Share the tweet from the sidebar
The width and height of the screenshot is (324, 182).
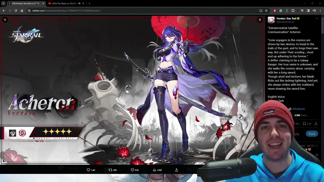pos(316,124)
